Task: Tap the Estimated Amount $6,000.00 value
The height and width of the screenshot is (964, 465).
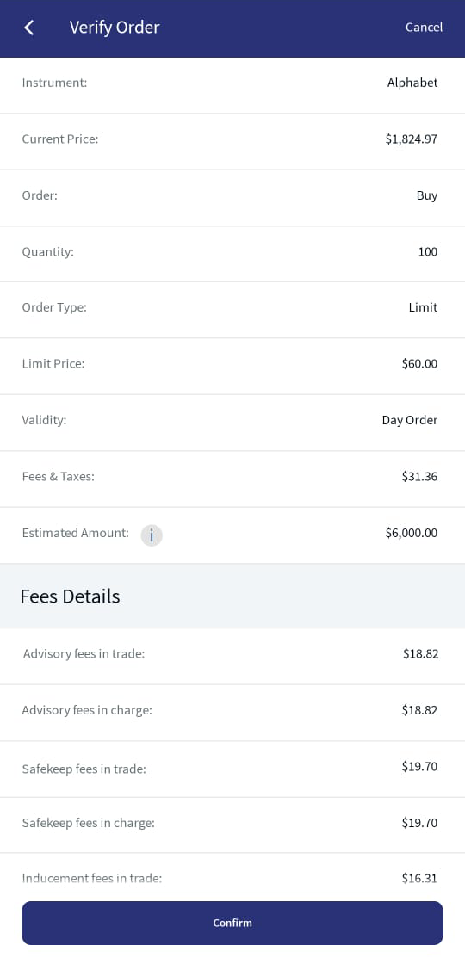Action: (412, 533)
